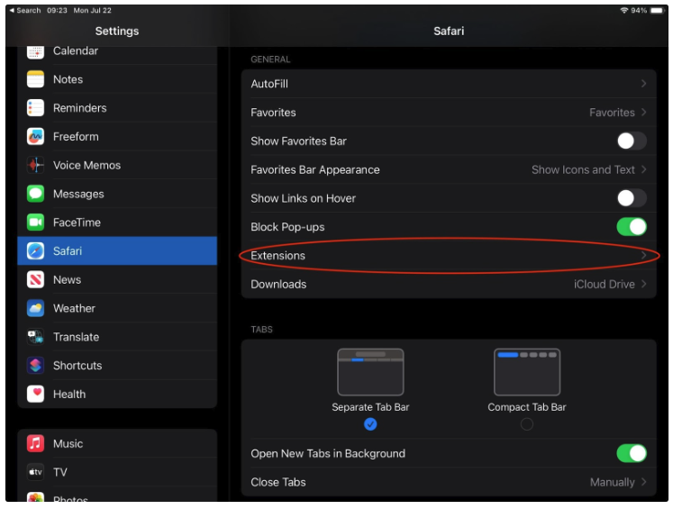Open Favorites Bar Appearance row
The image size is (673, 509).
click(x=449, y=169)
